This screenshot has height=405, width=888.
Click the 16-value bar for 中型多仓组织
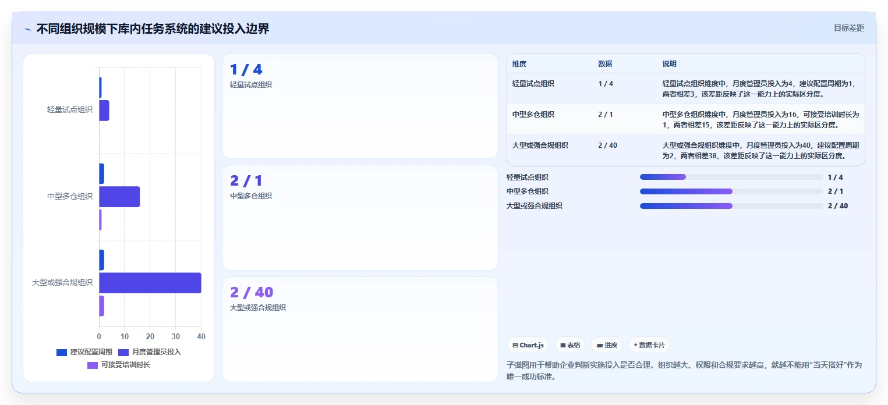pos(119,197)
